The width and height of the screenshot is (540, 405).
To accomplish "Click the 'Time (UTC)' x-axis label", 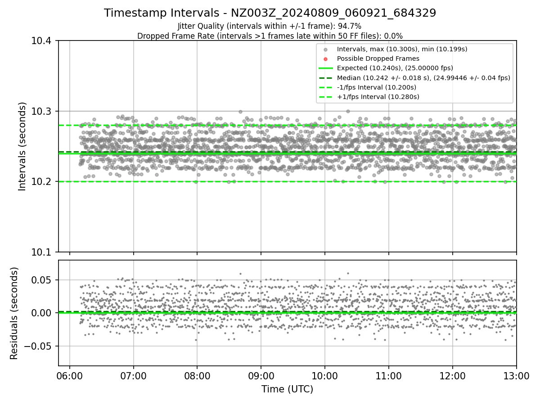I will [287, 389].
